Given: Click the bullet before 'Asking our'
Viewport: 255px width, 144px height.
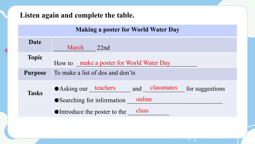Looking at the screenshot, I should pyautogui.click(x=57, y=89).
